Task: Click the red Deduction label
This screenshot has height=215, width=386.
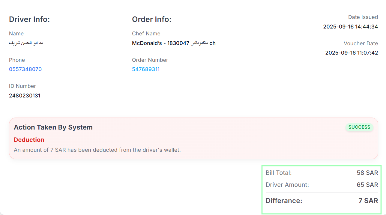Action: [x=29, y=140]
